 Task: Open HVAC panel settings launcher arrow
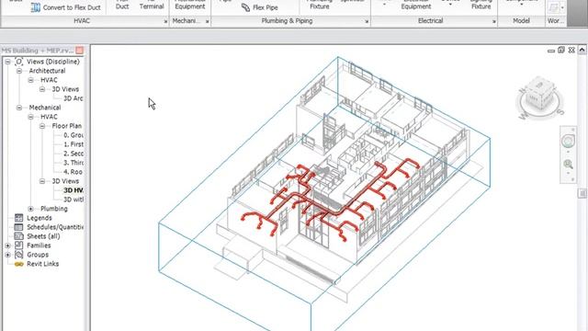[165, 22]
